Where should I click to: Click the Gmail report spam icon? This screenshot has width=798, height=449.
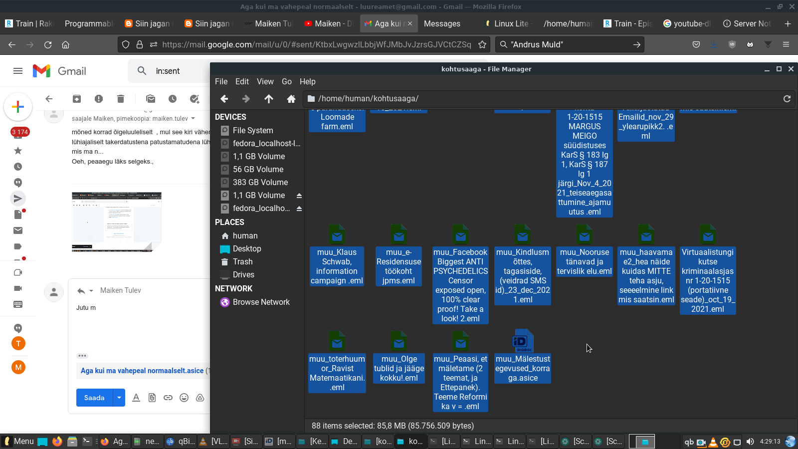99,99
